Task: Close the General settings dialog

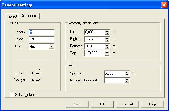Action: [164, 5]
